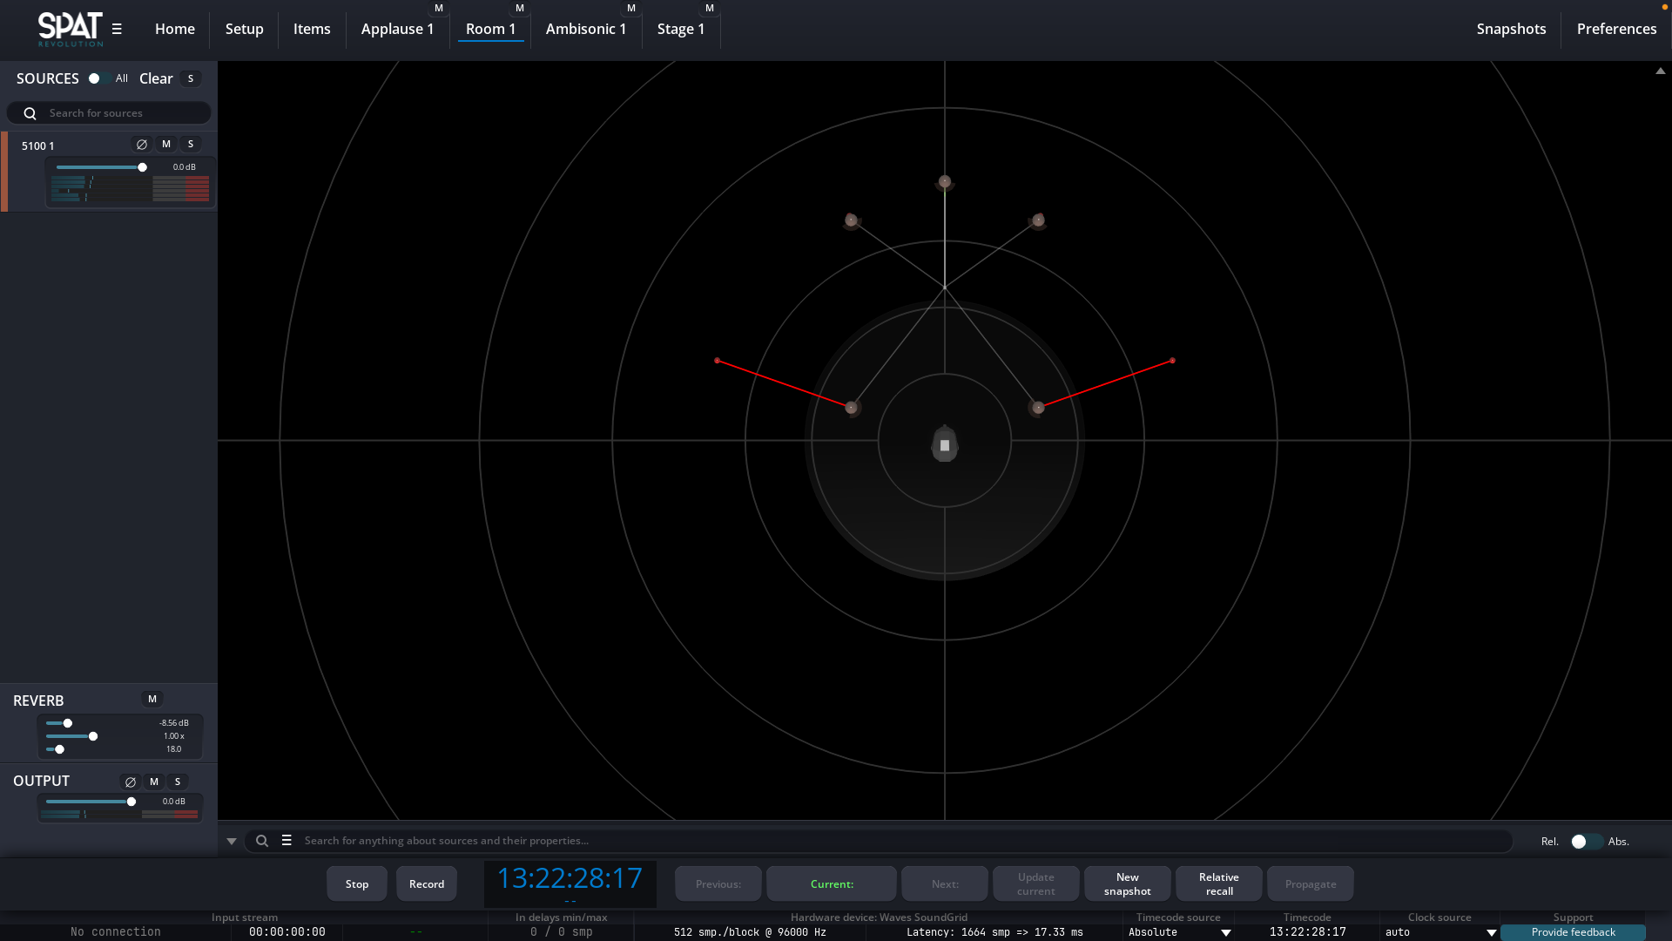Image resolution: width=1672 pixels, height=941 pixels.
Task: Open the Clock source auto dropdown
Action: point(1439,932)
